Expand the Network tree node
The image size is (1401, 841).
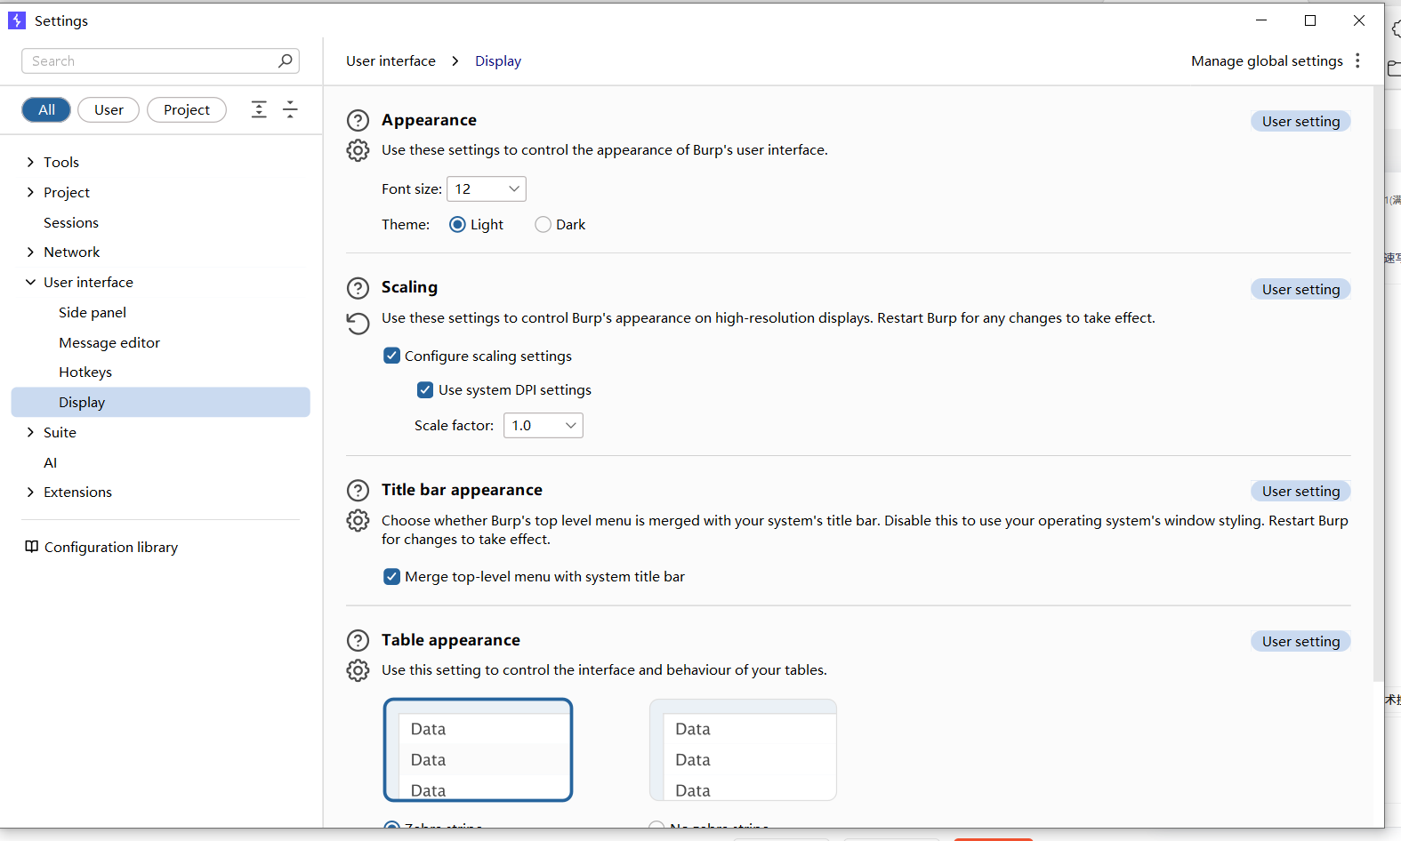click(31, 252)
